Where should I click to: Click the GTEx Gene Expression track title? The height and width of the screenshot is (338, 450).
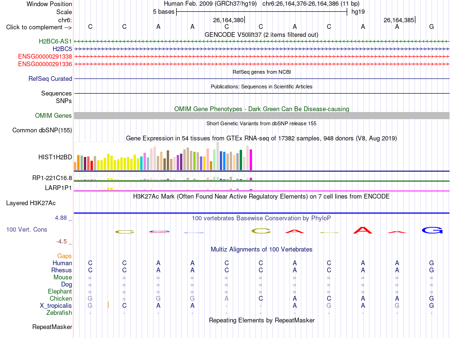261,139
